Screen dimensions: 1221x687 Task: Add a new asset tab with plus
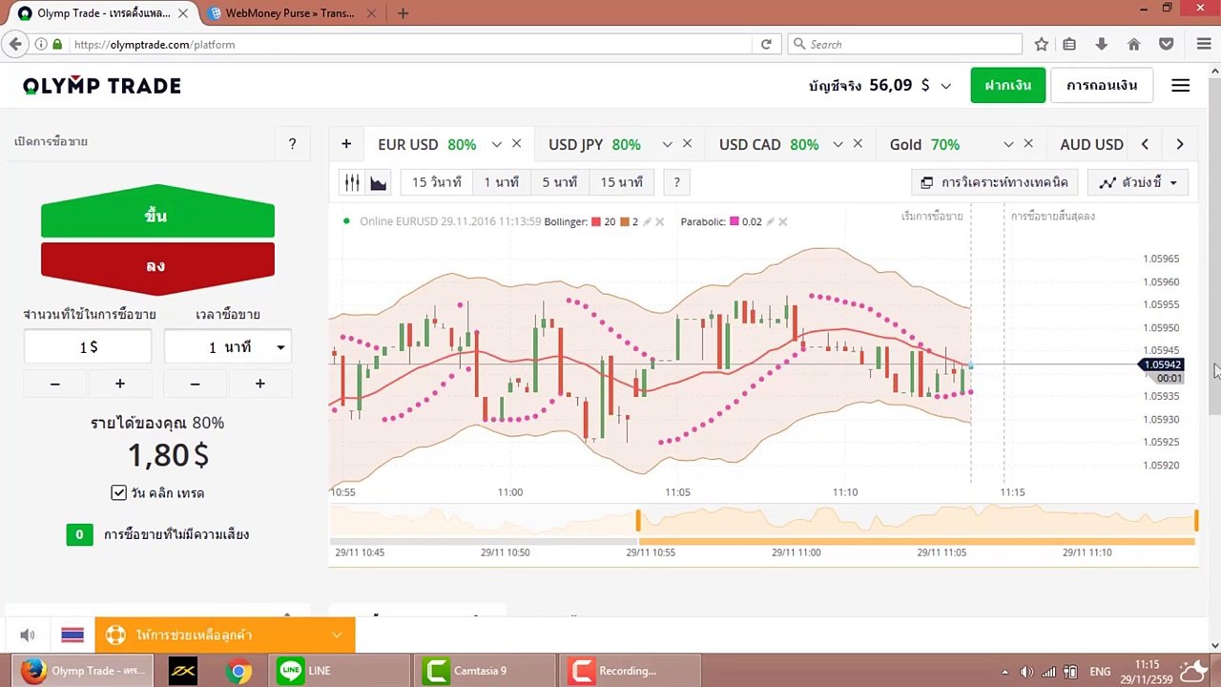pyautogui.click(x=346, y=144)
